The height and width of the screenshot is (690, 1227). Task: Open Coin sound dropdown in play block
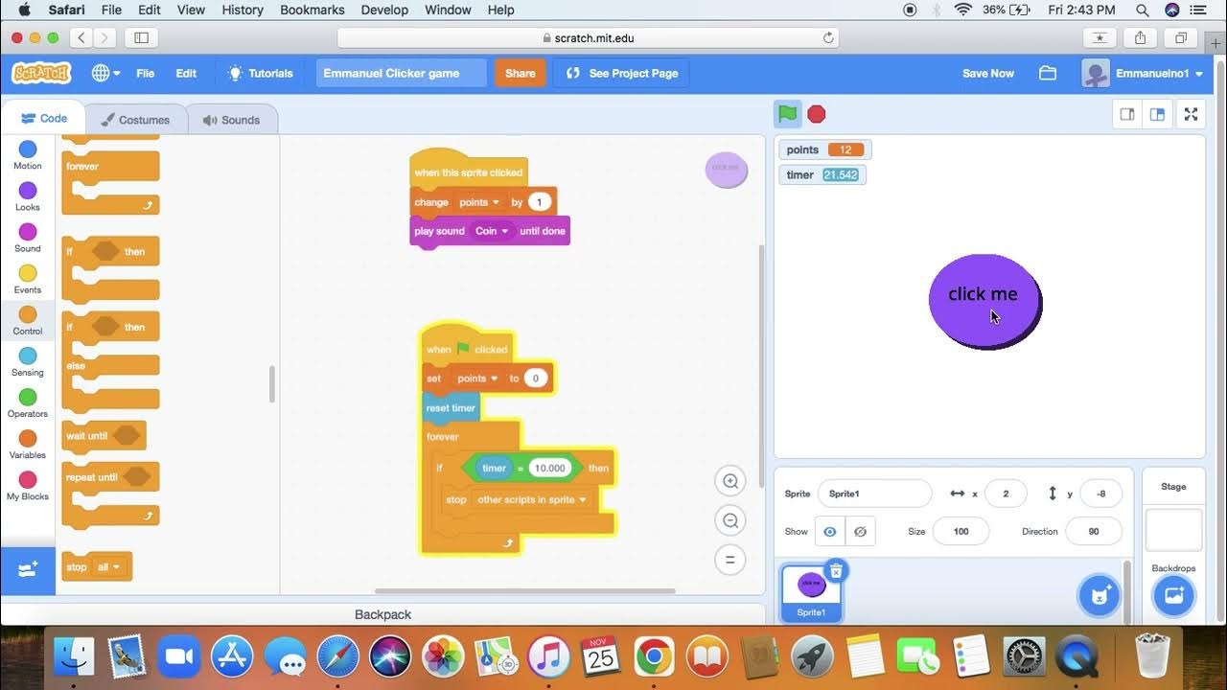pyautogui.click(x=492, y=231)
